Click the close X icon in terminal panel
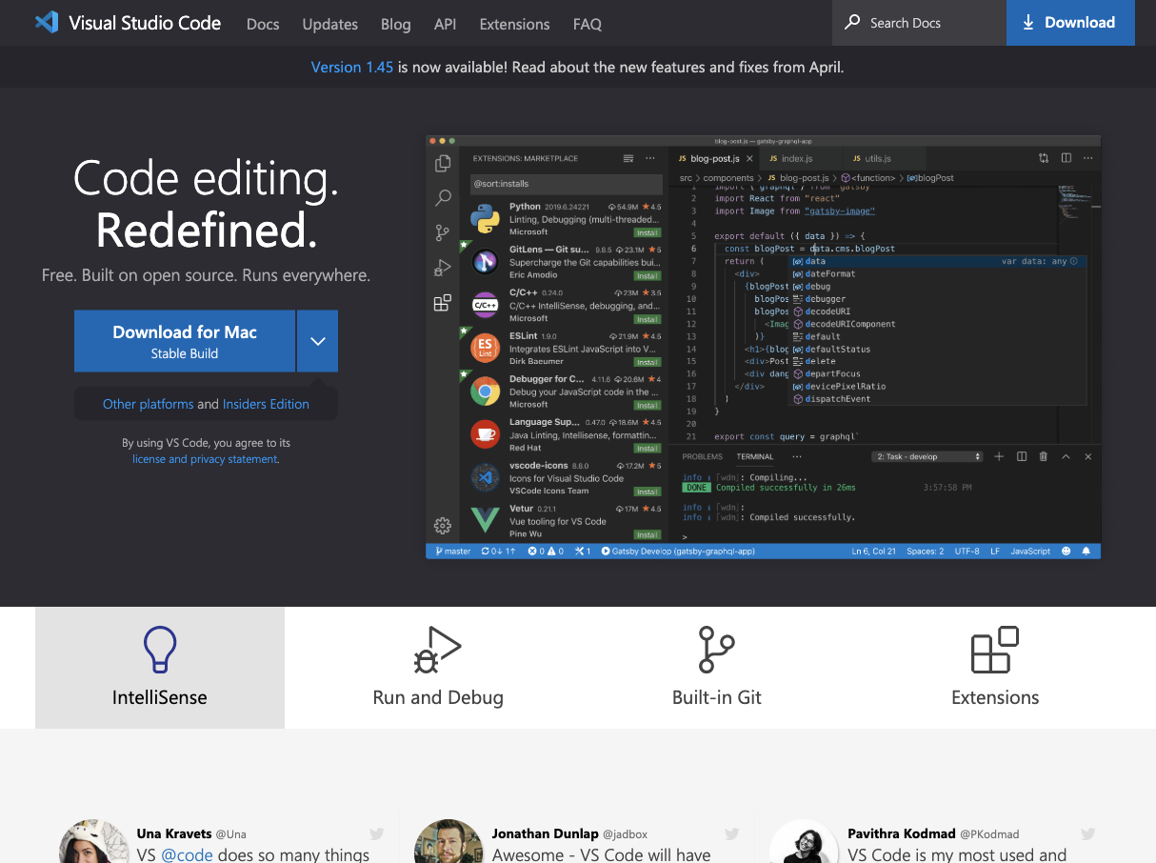The width and height of the screenshot is (1156, 863). point(1088,457)
